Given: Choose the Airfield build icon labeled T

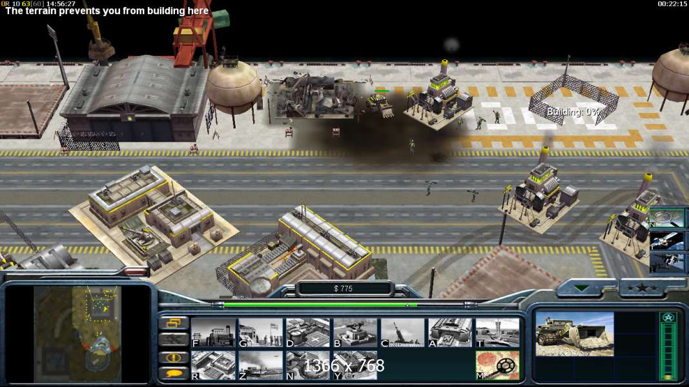Looking at the screenshot, I should pos(497,333).
